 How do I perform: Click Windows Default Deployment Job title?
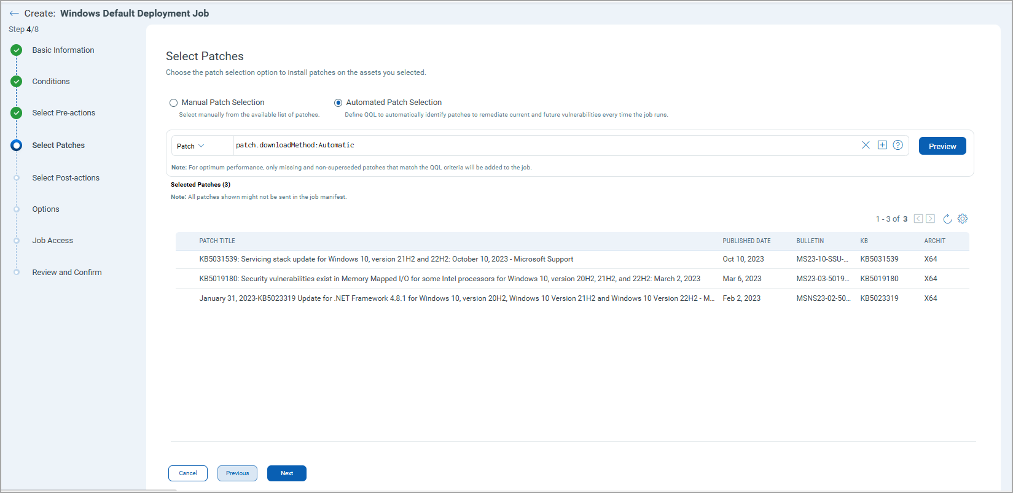pos(135,14)
